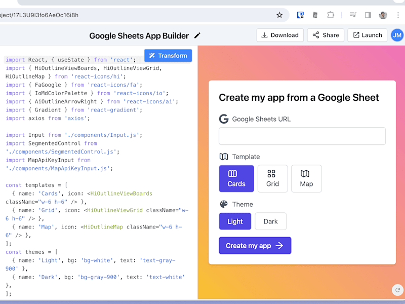Click the refresh preview circular arrow icon
This screenshot has height=304, width=405.
click(x=397, y=290)
